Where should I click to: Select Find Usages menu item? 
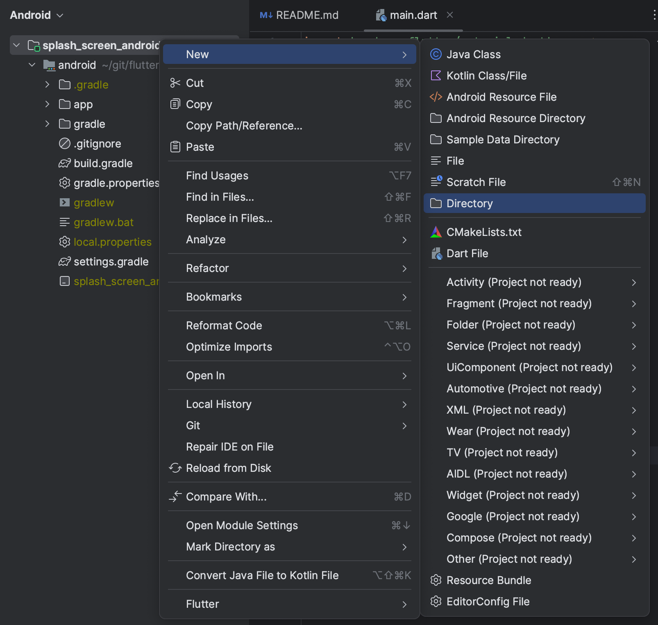click(290, 176)
